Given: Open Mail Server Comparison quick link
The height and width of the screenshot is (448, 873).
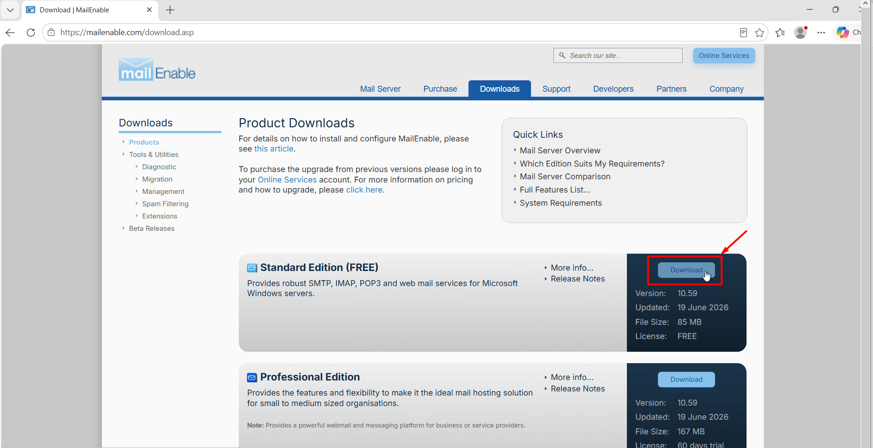Looking at the screenshot, I should pos(565,177).
